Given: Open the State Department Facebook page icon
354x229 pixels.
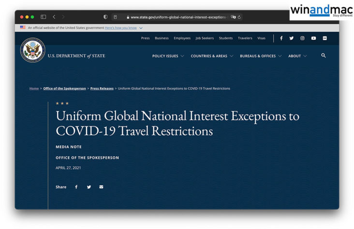Looking at the screenshot, I should click(x=281, y=38).
